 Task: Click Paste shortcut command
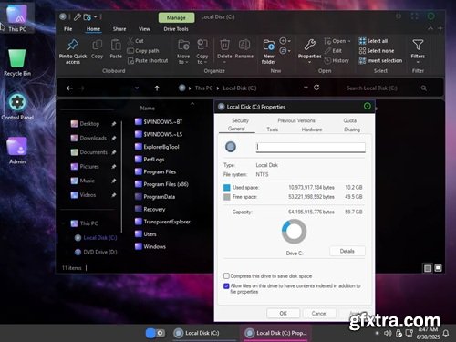tap(148, 60)
